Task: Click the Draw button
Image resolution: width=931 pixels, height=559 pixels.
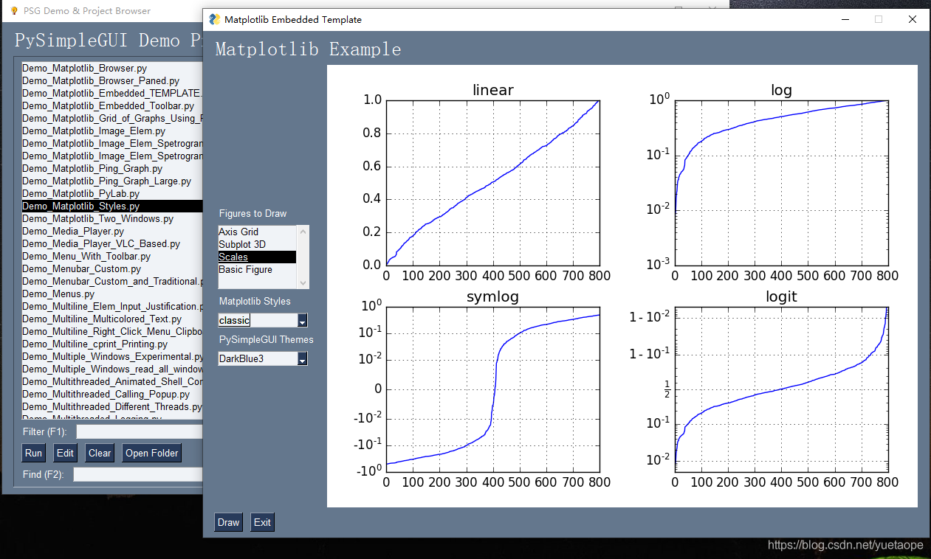Action: pos(228,522)
